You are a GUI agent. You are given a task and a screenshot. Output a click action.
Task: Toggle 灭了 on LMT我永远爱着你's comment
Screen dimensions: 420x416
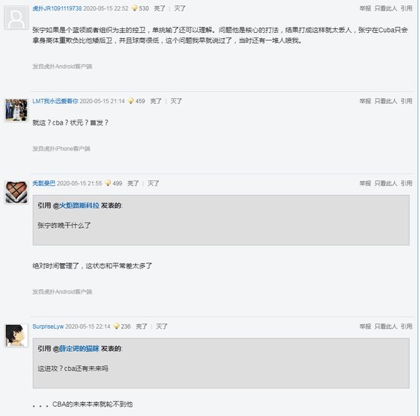point(176,101)
